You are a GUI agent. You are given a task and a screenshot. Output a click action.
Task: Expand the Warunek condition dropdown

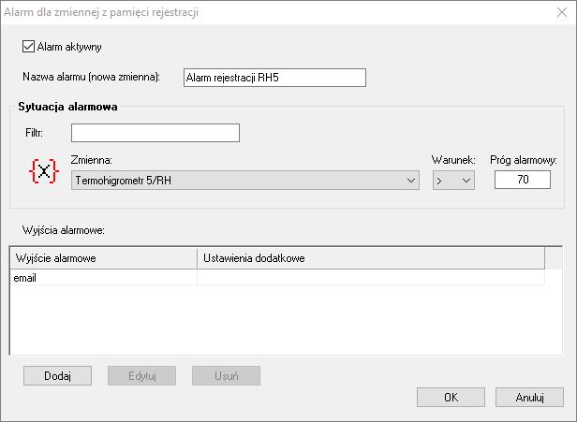click(453, 180)
